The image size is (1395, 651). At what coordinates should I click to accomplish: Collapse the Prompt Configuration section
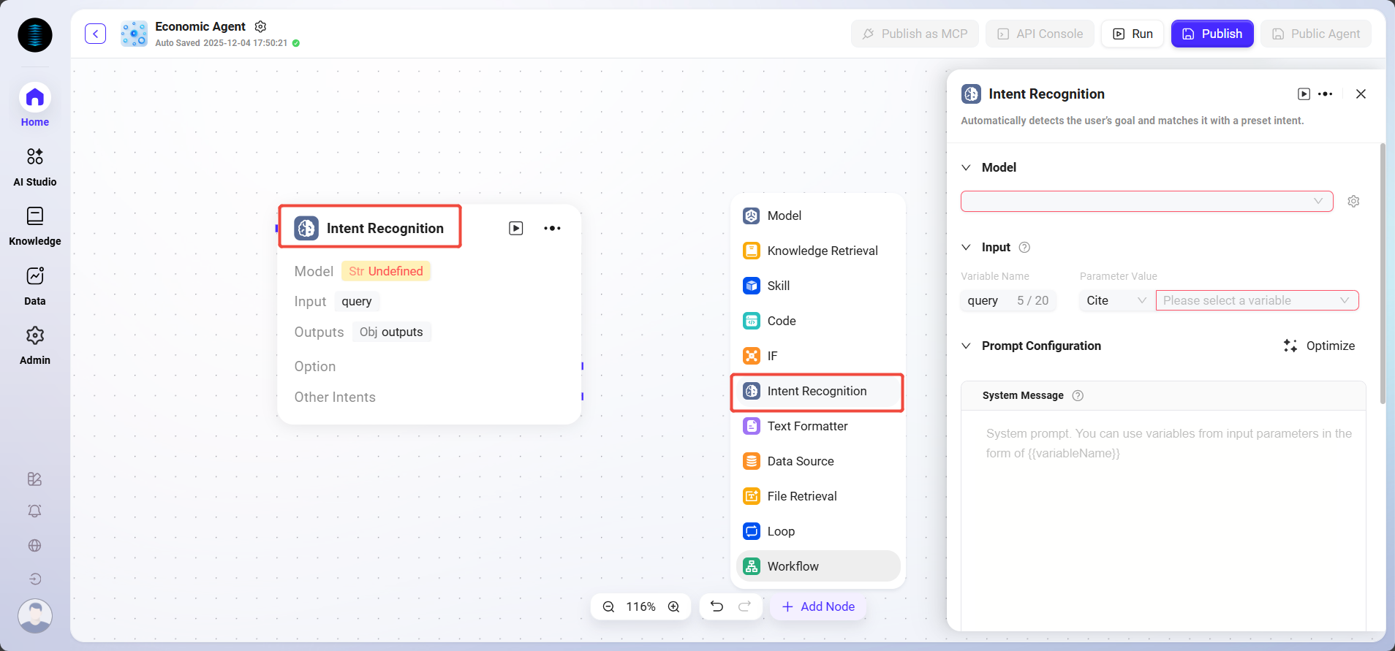tap(966, 346)
